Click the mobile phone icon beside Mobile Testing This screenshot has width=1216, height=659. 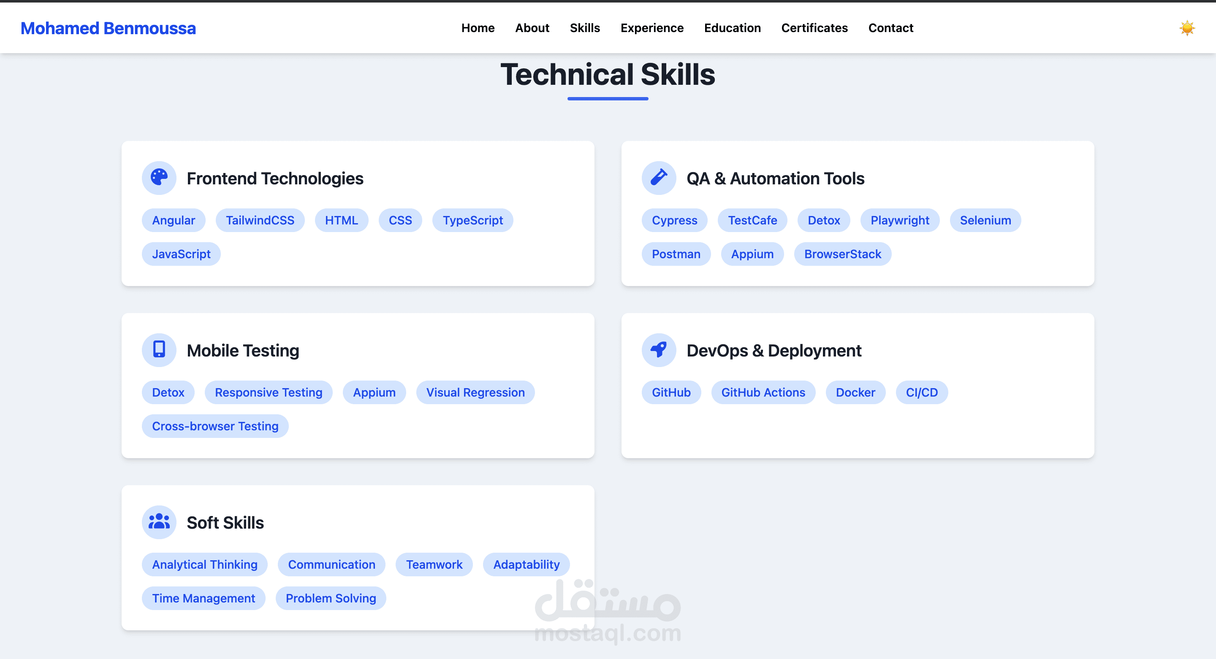(x=159, y=350)
